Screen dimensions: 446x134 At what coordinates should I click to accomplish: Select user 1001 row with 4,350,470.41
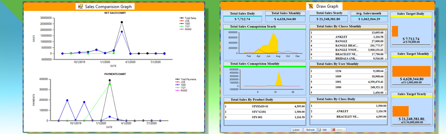[347, 81]
